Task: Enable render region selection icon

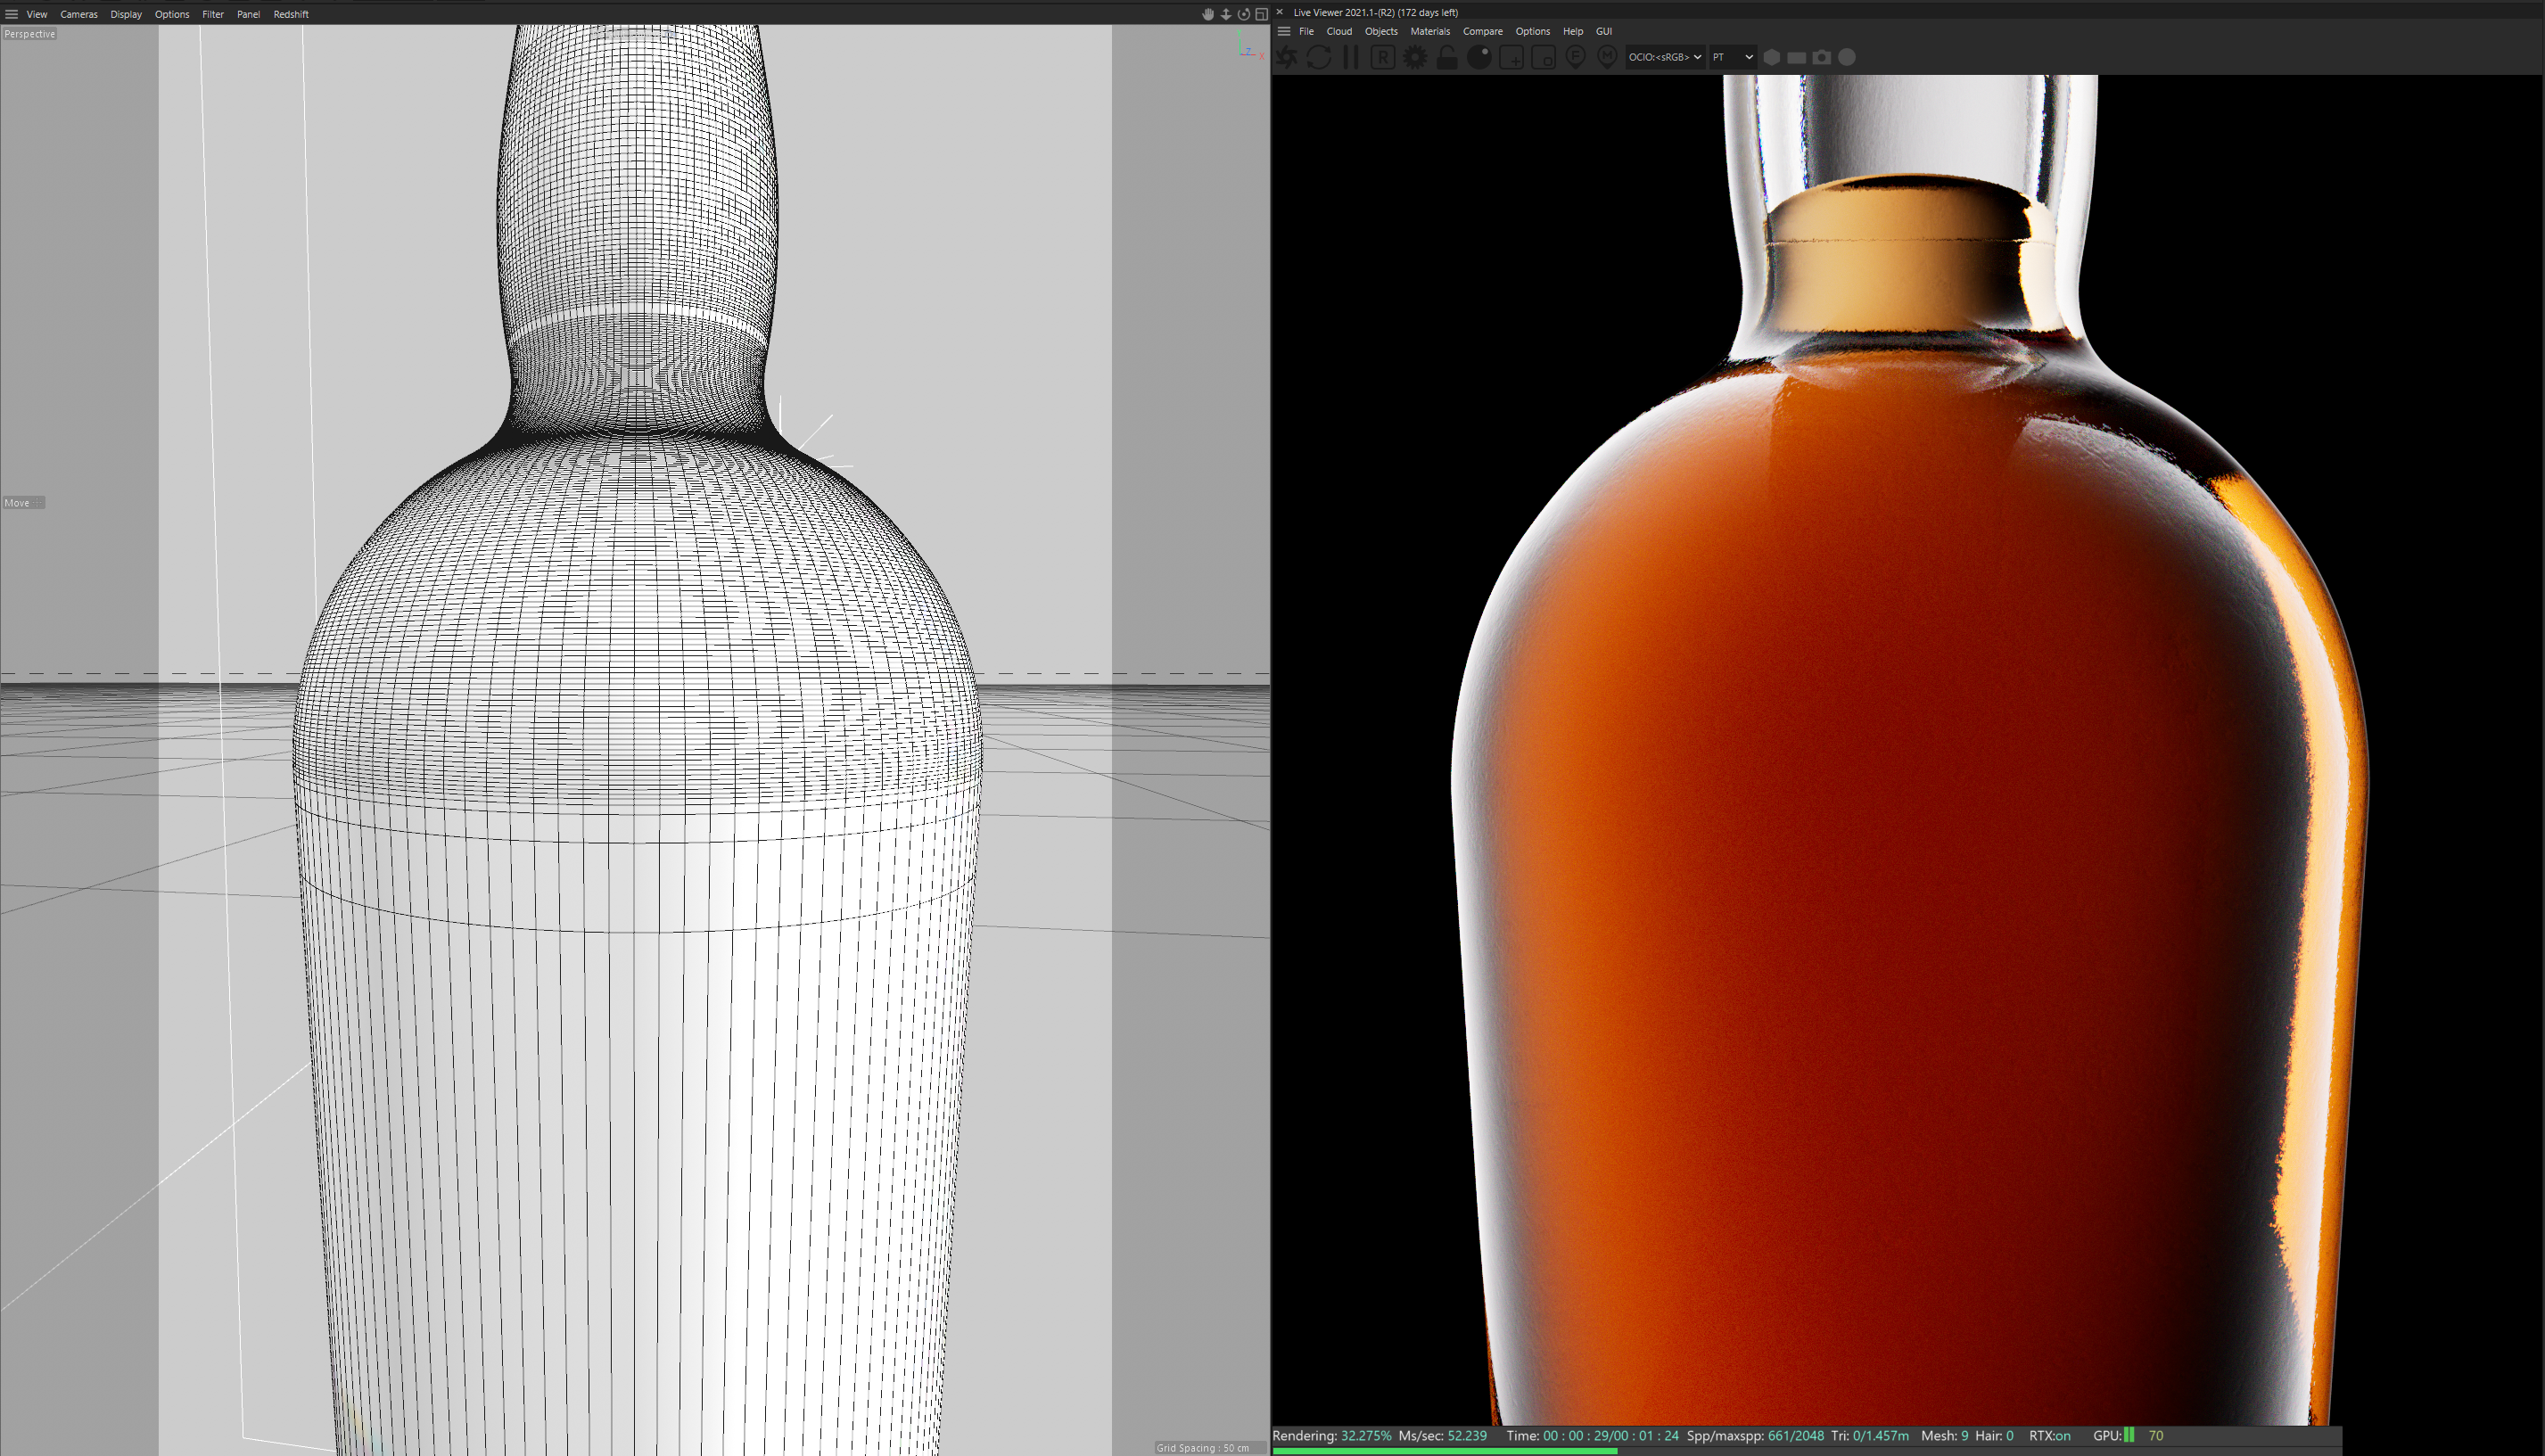Action: click(1511, 57)
